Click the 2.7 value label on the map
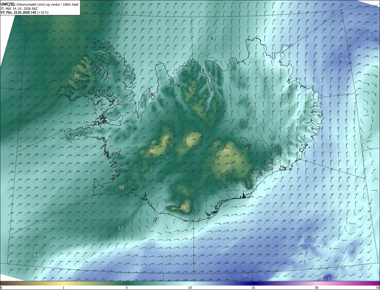The width and height of the screenshot is (380, 290). tap(152, 151)
